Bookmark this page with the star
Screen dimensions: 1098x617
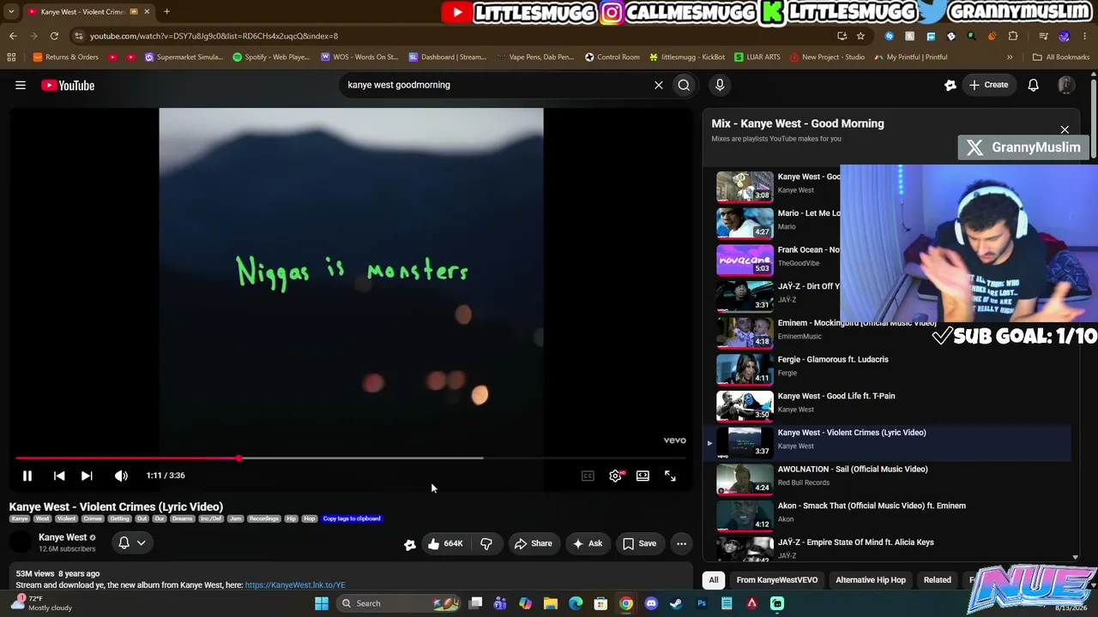[860, 36]
